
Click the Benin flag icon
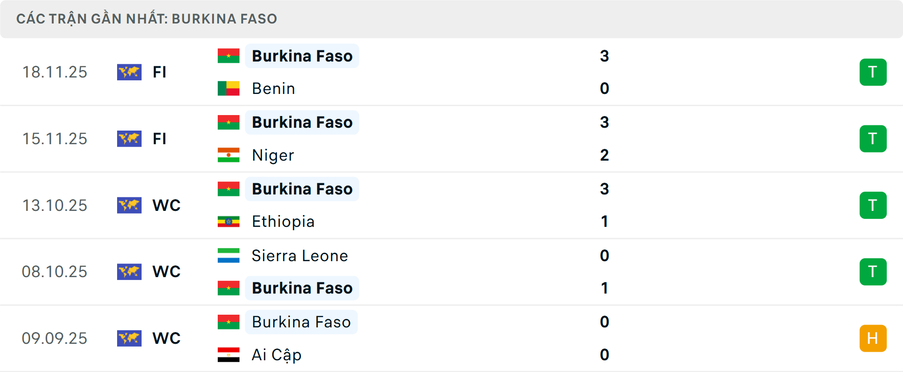[229, 88]
